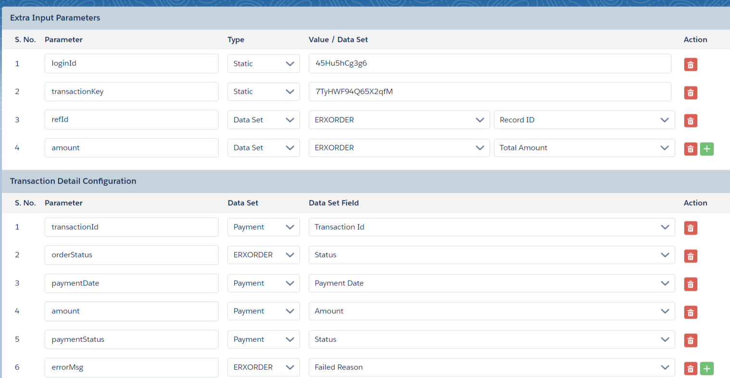Viewport: 730px width, 378px height.
Task: Remove the paymentStatus detail row
Action: 691,340
